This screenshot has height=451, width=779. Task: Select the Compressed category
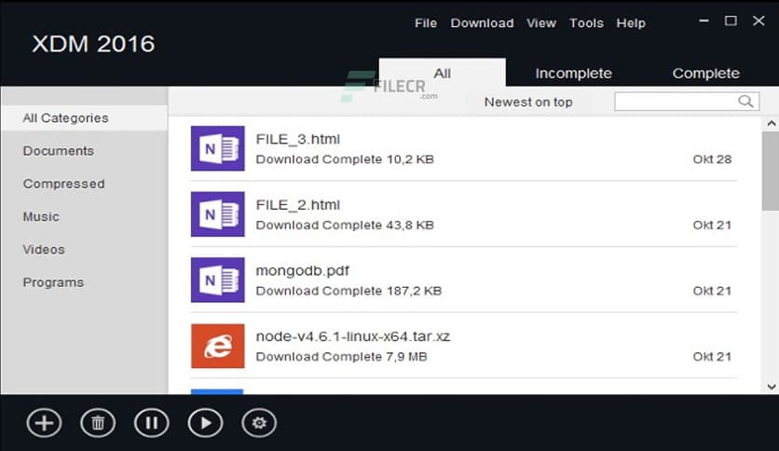[63, 184]
